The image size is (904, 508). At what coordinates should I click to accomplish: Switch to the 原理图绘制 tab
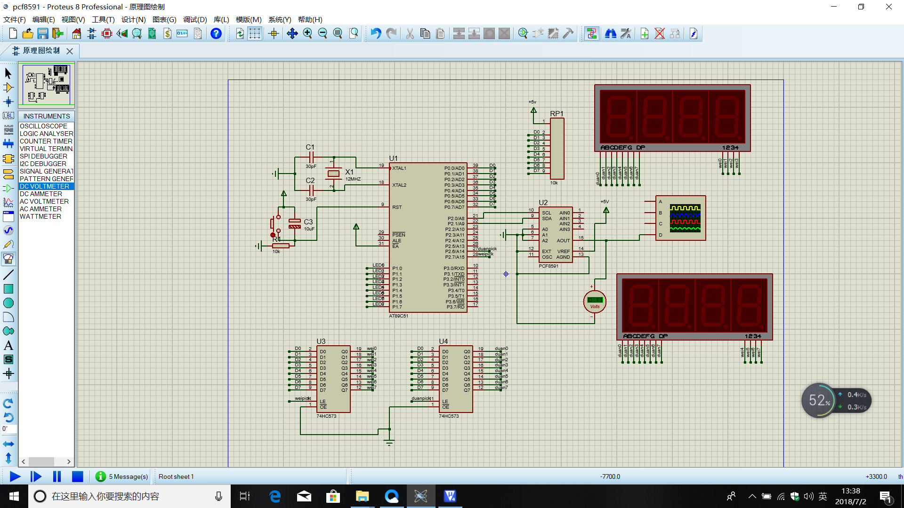tap(41, 50)
